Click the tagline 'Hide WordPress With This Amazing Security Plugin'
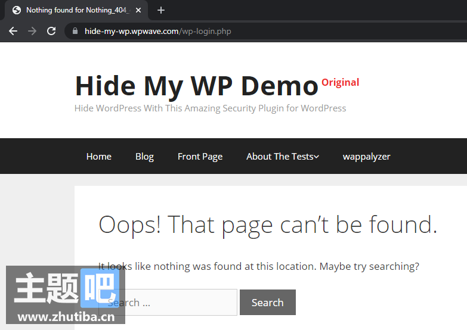Screen dimensions: 467x330 pos(211,108)
